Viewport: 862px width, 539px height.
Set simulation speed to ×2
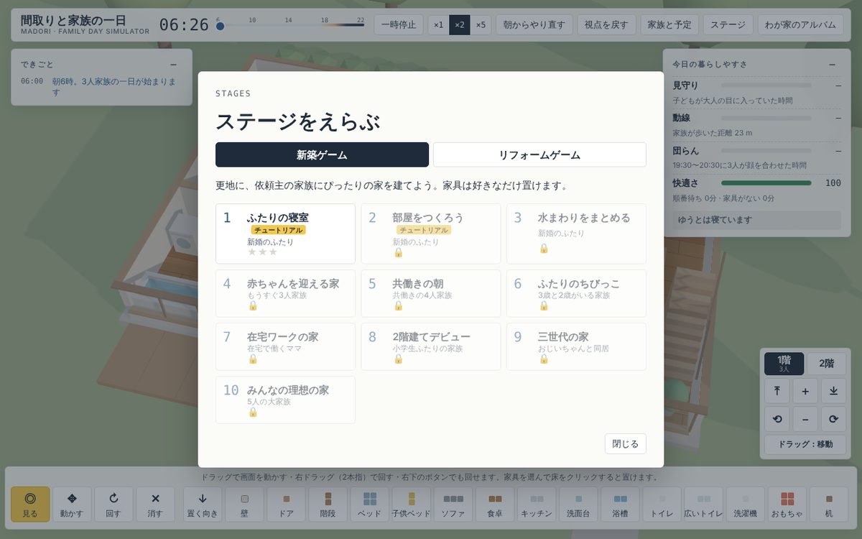click(460, 25)
